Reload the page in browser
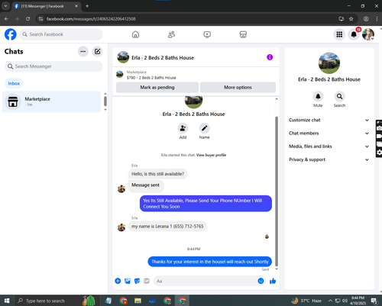This screenshot has width=382, height=306. pyautogui.click(x=28, y=19)
